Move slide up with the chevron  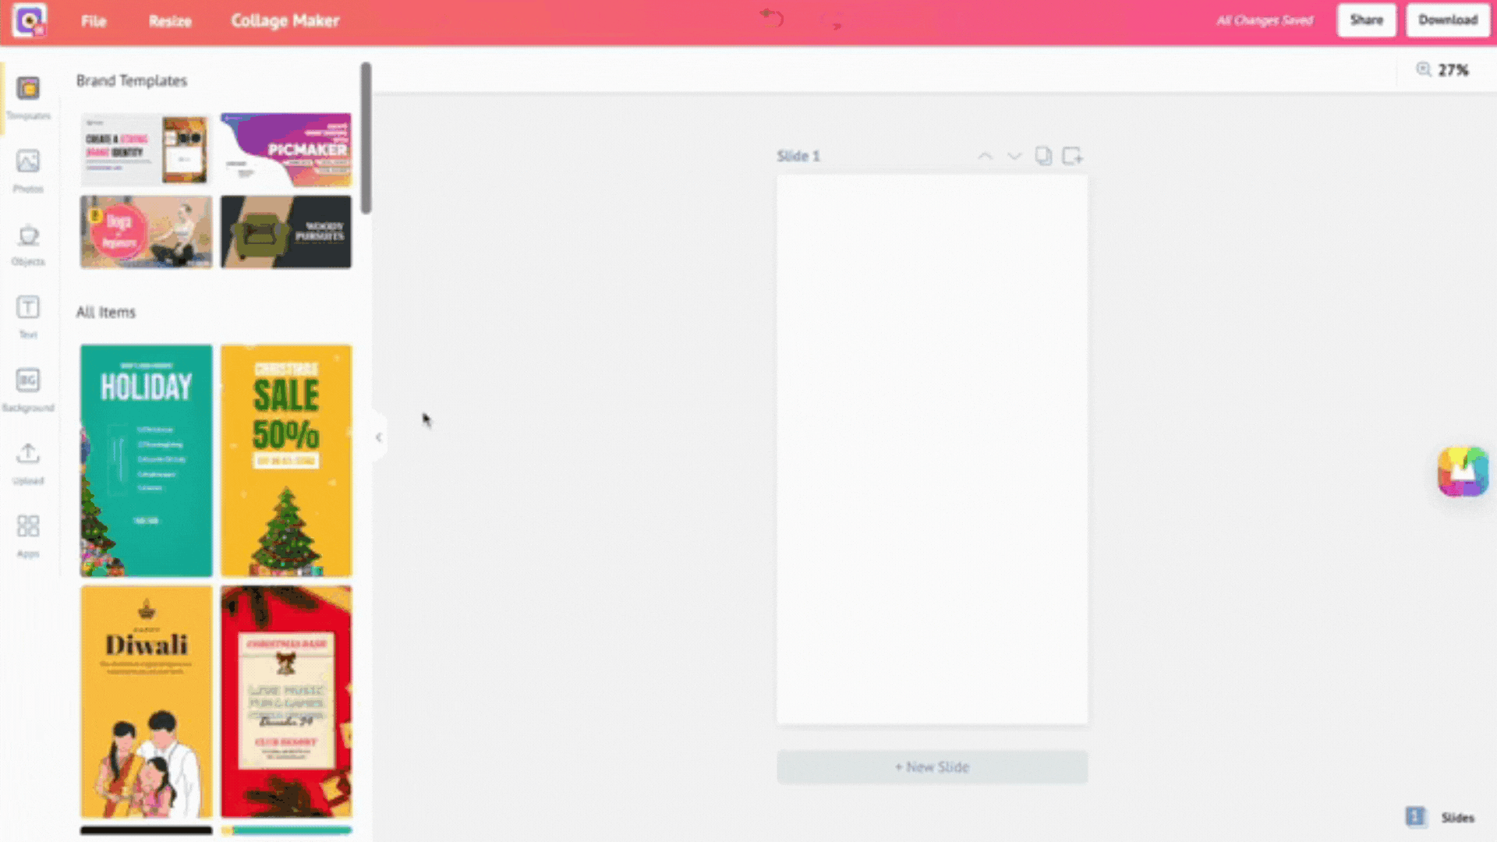[x=986, y=156]
